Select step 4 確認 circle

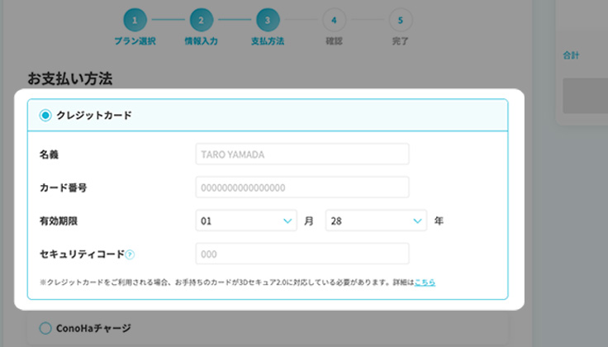(334, 20)
